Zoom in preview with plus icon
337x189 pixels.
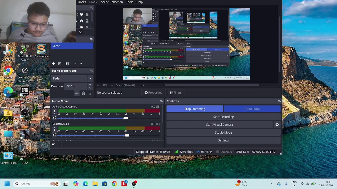click(112, 85)
